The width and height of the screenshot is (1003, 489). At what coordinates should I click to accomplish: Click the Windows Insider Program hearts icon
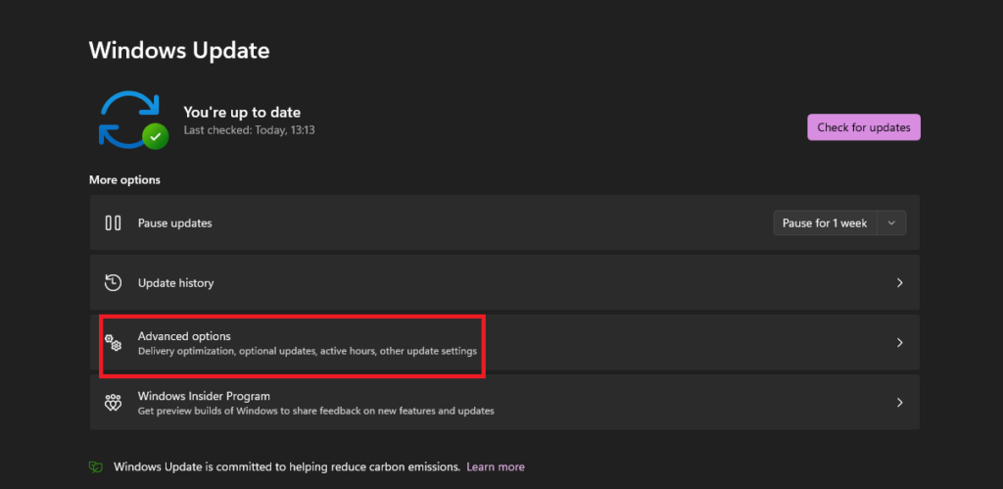tap(113, 403)
